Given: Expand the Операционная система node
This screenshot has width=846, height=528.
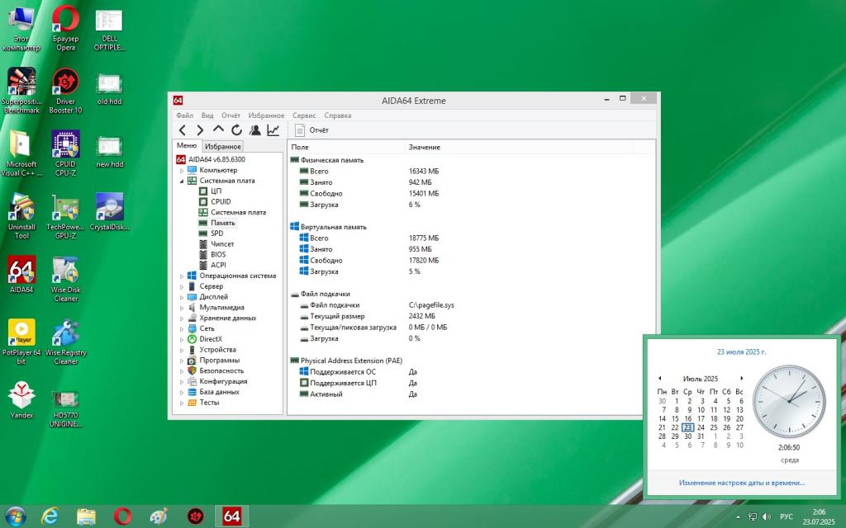Looking at the screenshot, I should click(181, 276).
